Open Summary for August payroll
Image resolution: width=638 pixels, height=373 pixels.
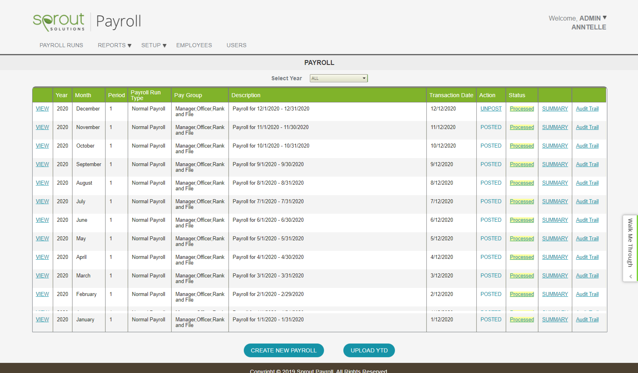[555, 183]
